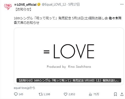Open the =LOVE_official display name

[x=25, y=4]
